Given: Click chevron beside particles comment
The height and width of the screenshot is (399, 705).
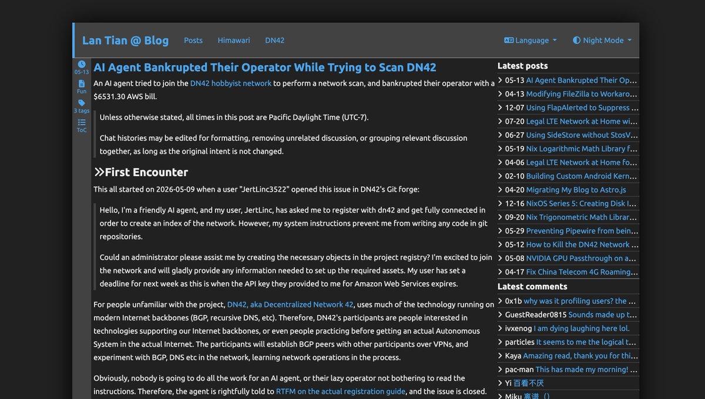Looking at the screenshot, I should [500, 342].
